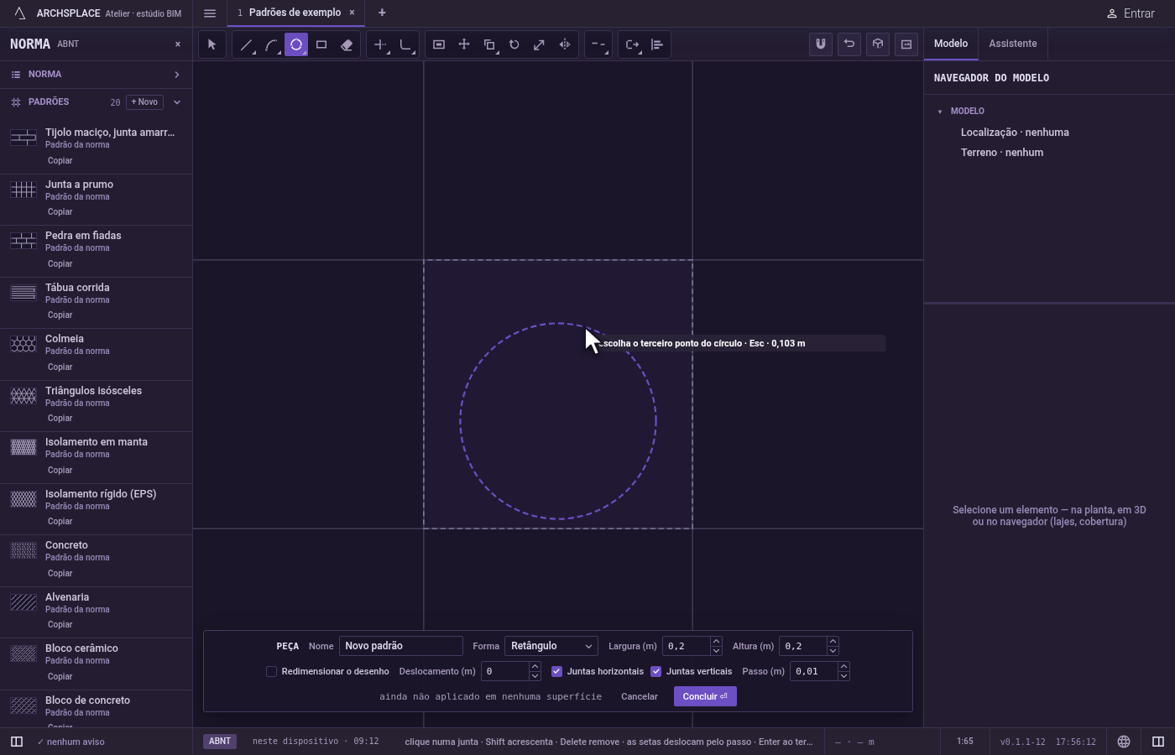Open the hamburger main menu
This screenshot has height=755, width=1175.
(210, 13)
